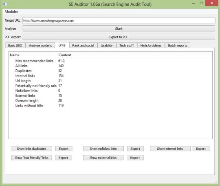Go to Rank and social tab
Screen dimensions: 220x186
83,46
